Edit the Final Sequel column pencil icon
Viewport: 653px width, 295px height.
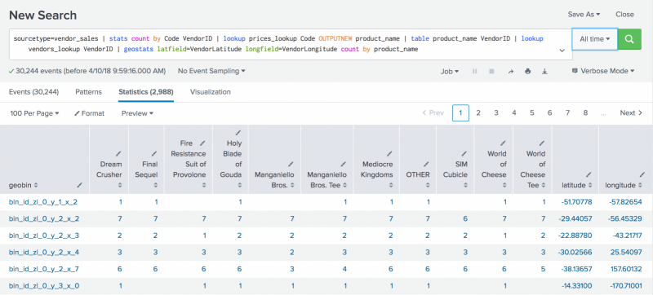(x=154, y=154)
